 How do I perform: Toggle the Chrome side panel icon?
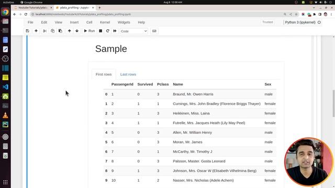click(x=320, y=14)
